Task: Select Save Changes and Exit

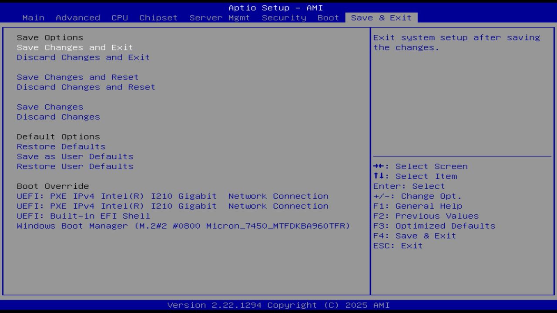Action: point(75,47)
